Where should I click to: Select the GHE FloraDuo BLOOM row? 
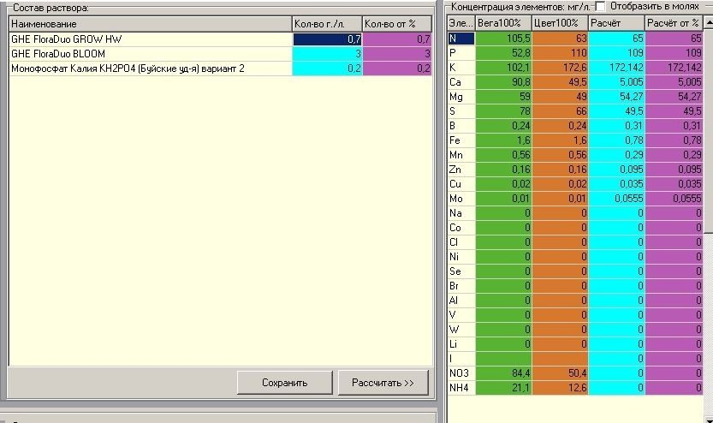220,54
